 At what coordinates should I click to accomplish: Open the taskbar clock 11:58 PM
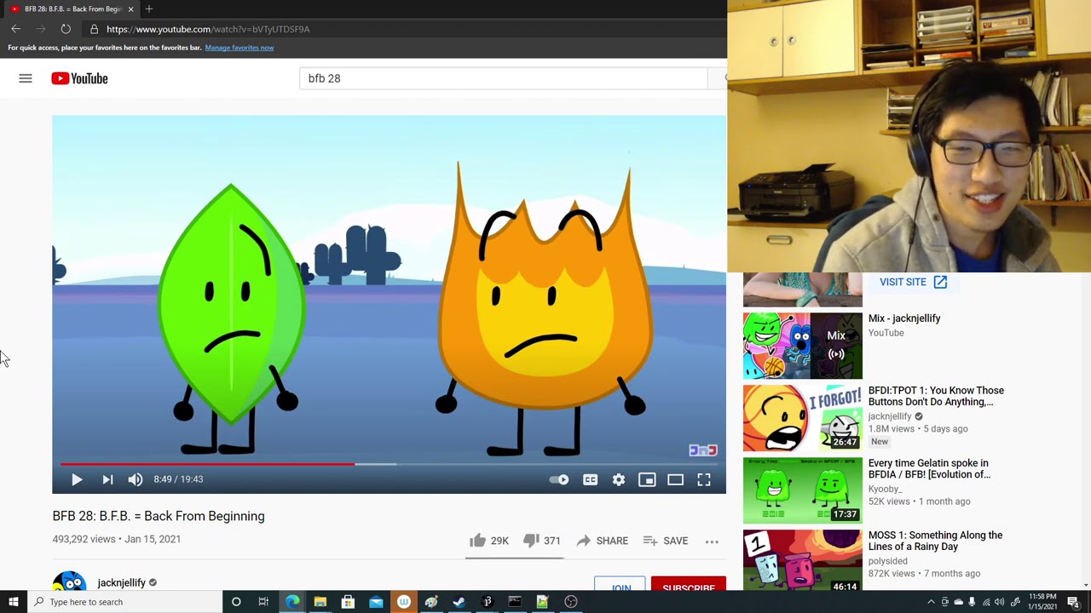1043,602
